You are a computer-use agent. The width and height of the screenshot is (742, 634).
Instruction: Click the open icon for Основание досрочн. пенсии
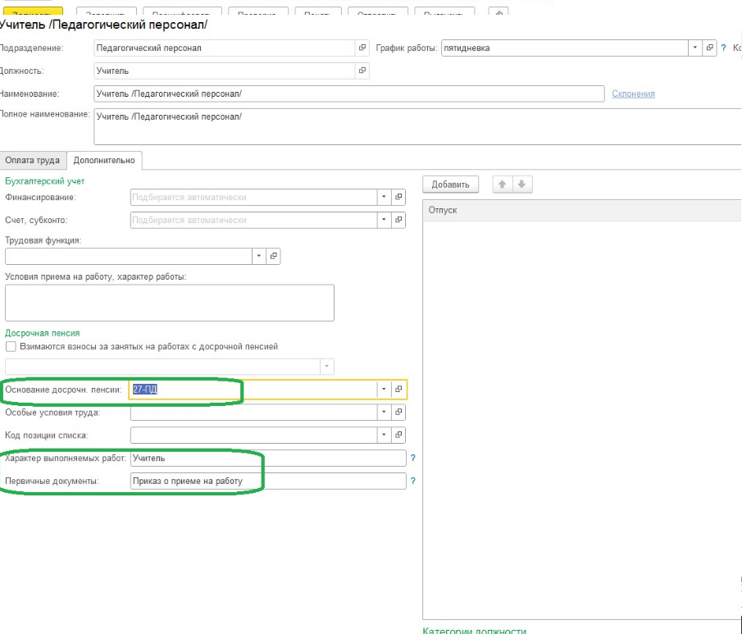pyautogui.click(x=398, y=390)
